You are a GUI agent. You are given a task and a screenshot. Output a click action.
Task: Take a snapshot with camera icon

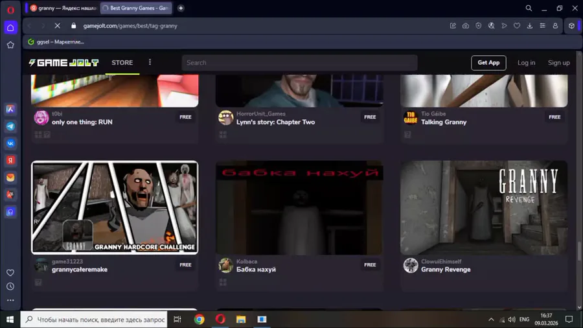tap(466, 26)
